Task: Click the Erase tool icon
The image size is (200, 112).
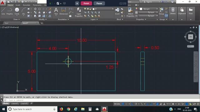Action: tap(50, 9)
